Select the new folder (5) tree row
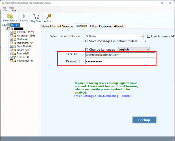The image size is (175, 141). (25, 61)
